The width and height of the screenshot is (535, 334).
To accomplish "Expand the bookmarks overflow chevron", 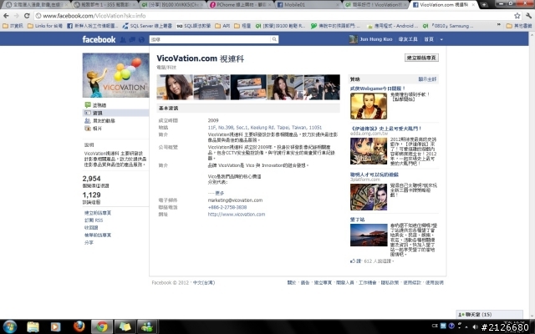I will click(x=499, y=26).
